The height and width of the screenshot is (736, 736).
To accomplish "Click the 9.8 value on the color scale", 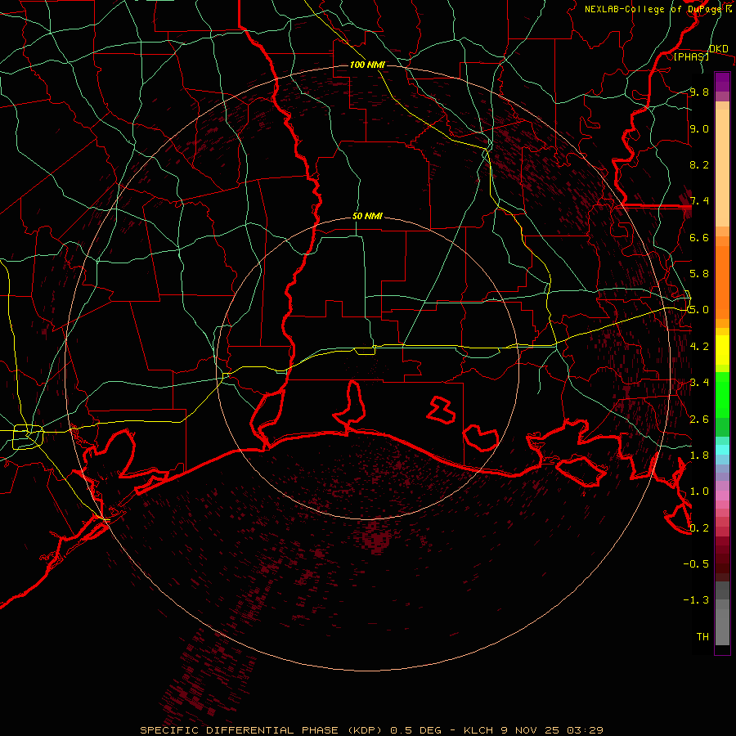I will pyautogui.click(x=699, y=92).
